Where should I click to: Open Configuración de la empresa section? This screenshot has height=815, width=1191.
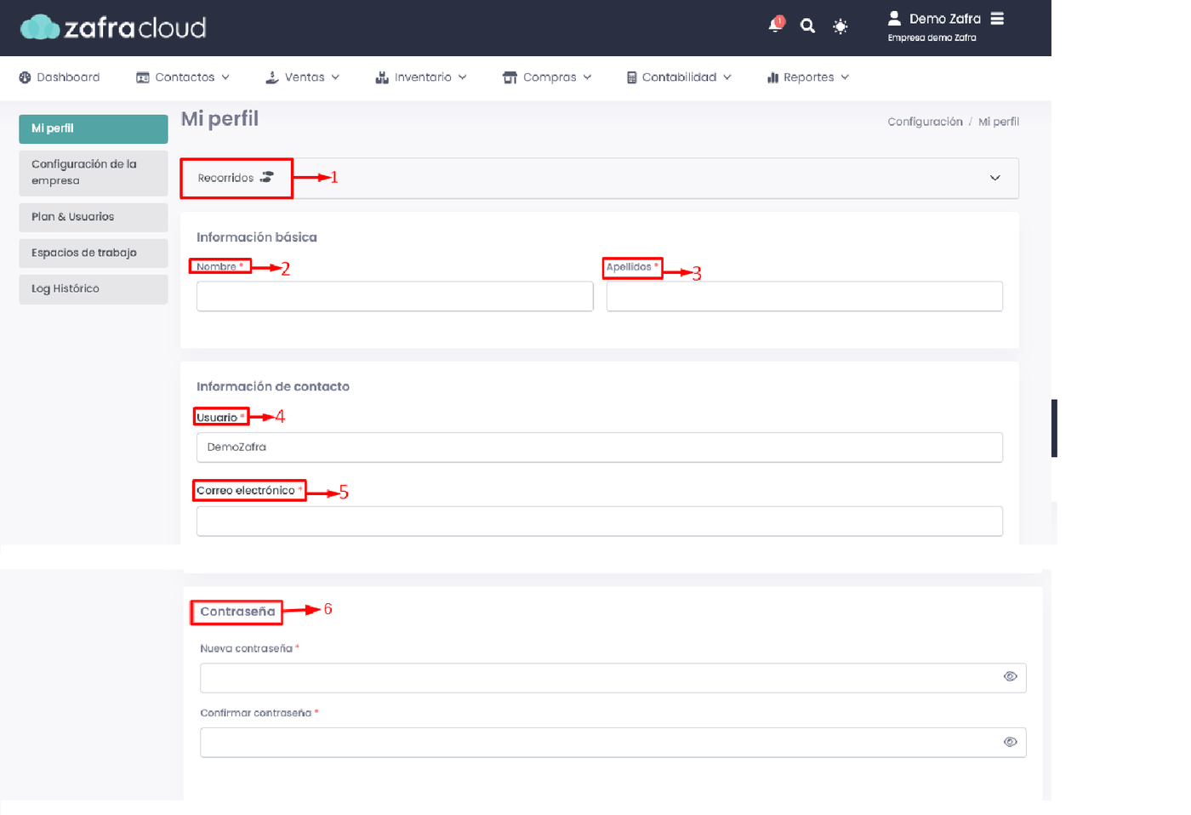point(94,173)
